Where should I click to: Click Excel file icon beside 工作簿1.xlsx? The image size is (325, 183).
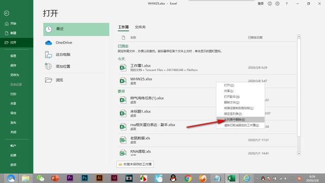click(123, 68)
